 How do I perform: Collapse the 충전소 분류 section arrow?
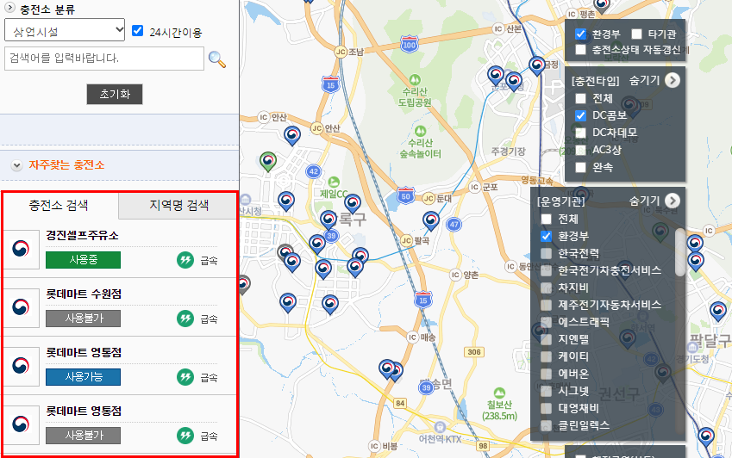(x=9, y=8)
